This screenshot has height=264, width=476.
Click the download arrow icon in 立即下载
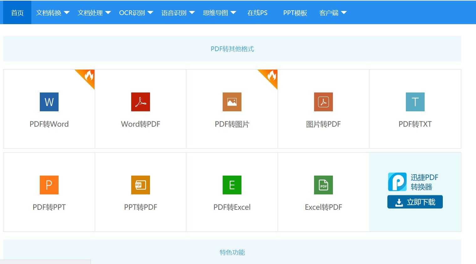[399, 203]
